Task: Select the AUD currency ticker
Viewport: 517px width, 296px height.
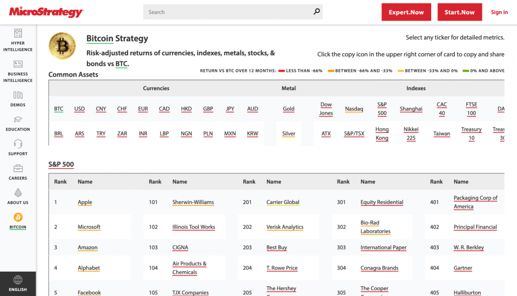Action: pos(253,109)
